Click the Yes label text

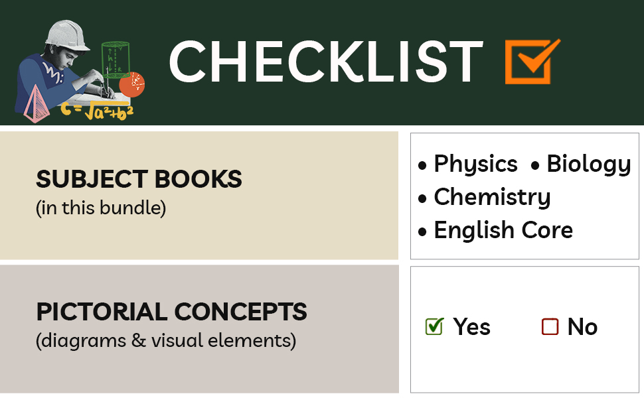(471, 326)
